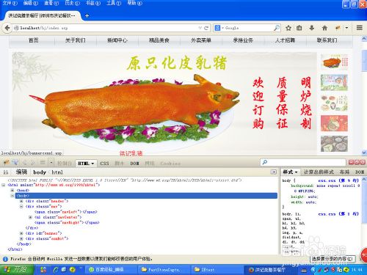367x275 pixels.
Task: Collapse the body node
Action: (12, 196)
